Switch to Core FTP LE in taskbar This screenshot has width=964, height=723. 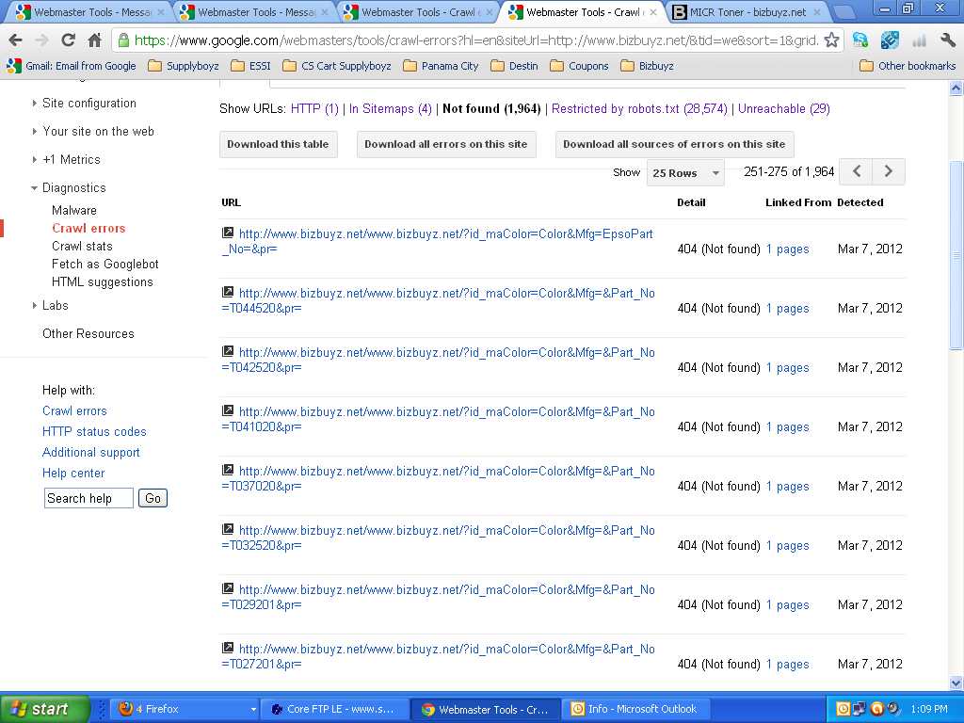coord(334,710)
